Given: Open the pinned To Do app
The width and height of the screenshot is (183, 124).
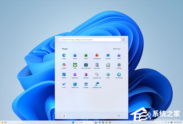Looking at the screenshot, I should click(x=64, y=85).
